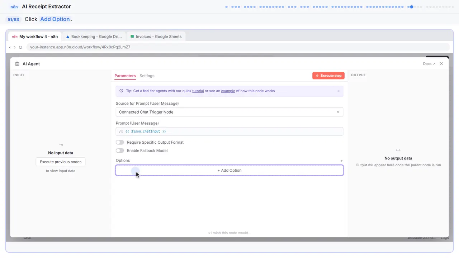Enable the Fallback Model toggle
The image size is (459, 258).
(x=120, y=150)
